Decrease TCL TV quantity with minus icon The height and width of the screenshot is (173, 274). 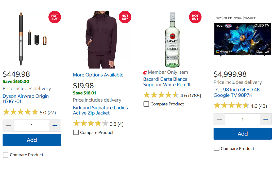coord(219,119)
